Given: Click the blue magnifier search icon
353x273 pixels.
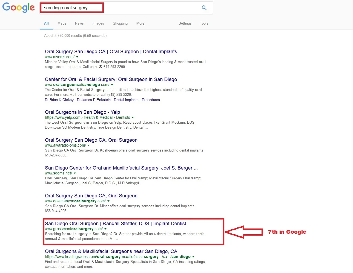Looking at the screenshot, I should pos(204,8).
